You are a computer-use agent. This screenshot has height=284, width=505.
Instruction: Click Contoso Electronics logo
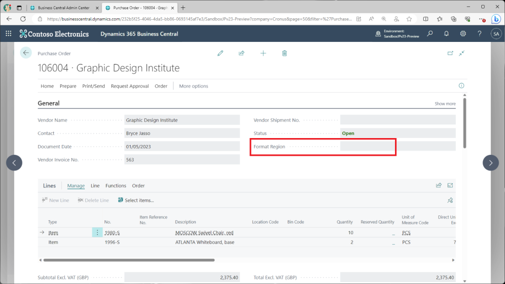(x=54, y=34)
